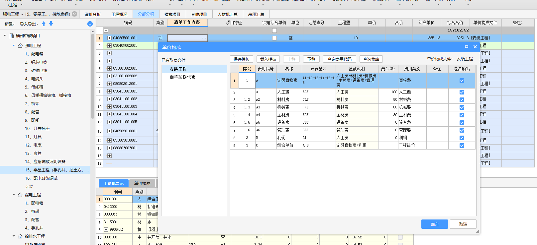Viewport: 537px width, 245px height.
Task: Collapse the 福州中骏项目 tree node arrow
Action: click(5, 35)
